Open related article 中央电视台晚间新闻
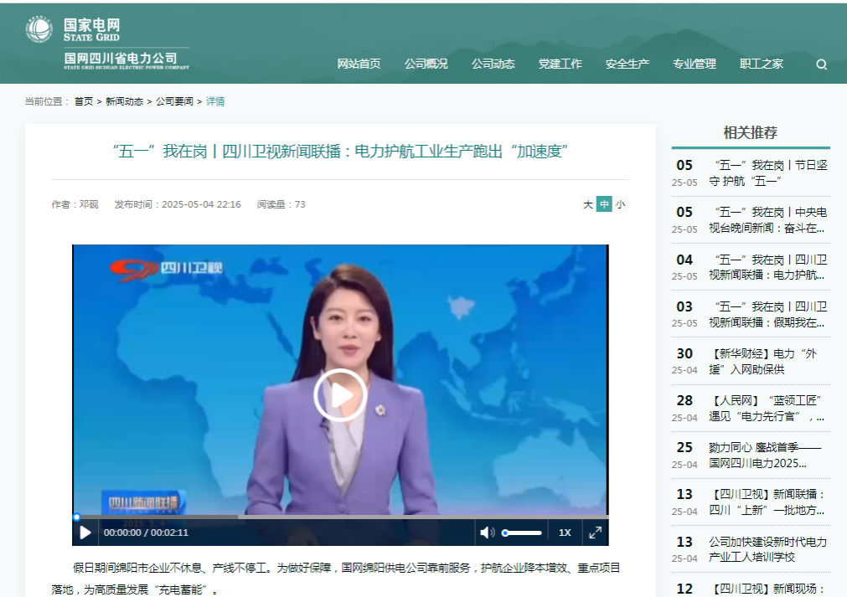 pyautogui.click(x=768, y=220)
